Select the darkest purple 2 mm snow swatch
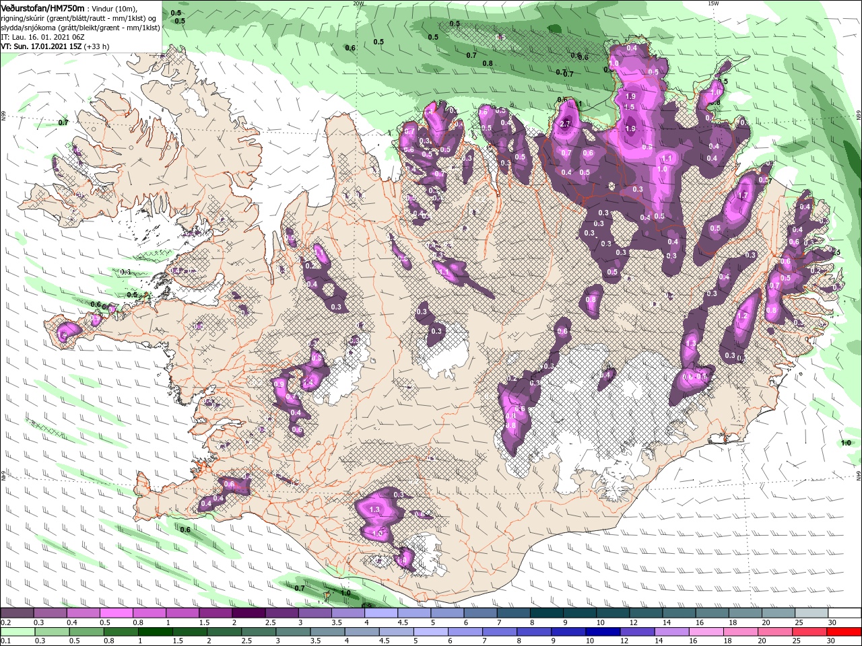This screenshot has width=862, height=646. [x=249, y=613]
